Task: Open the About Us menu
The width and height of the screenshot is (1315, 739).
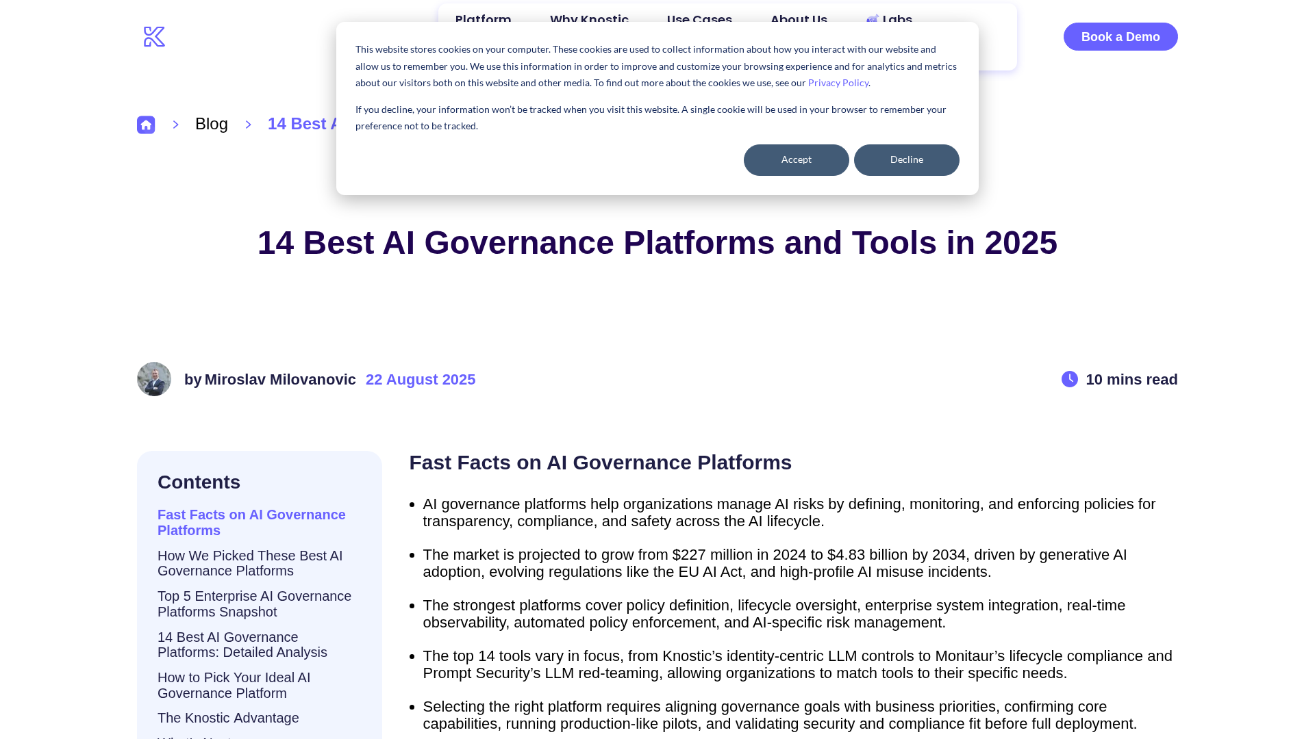Action: coord(799,16)
